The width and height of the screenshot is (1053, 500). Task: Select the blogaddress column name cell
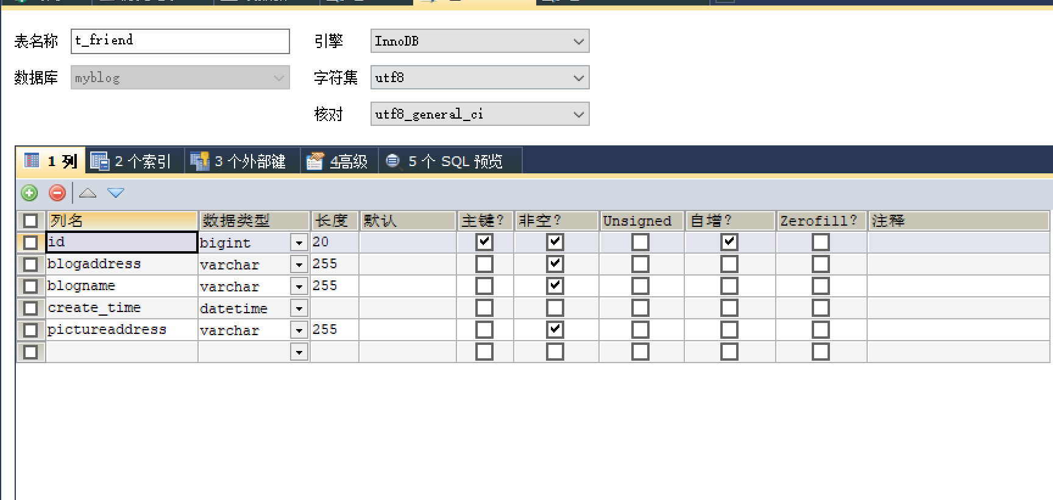click(x=122, y=264)
